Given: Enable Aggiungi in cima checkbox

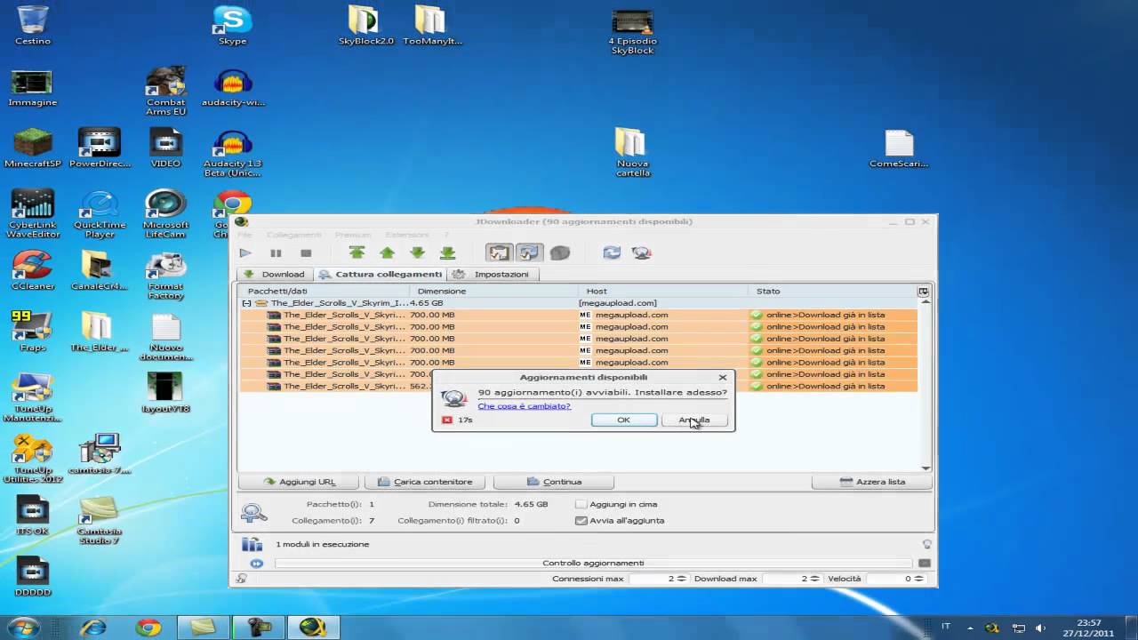Looking at the screenshot, I should 581,504.
